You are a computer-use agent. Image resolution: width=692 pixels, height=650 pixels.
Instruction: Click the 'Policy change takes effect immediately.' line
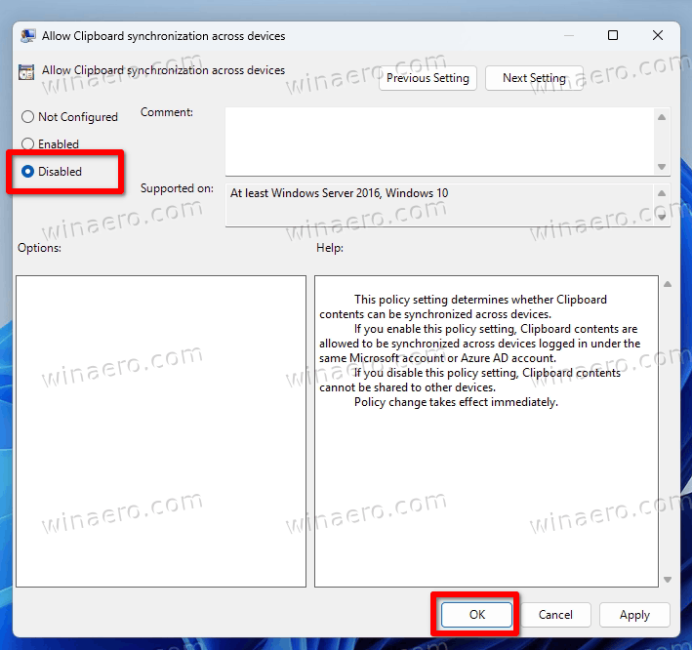pos(456,402)
